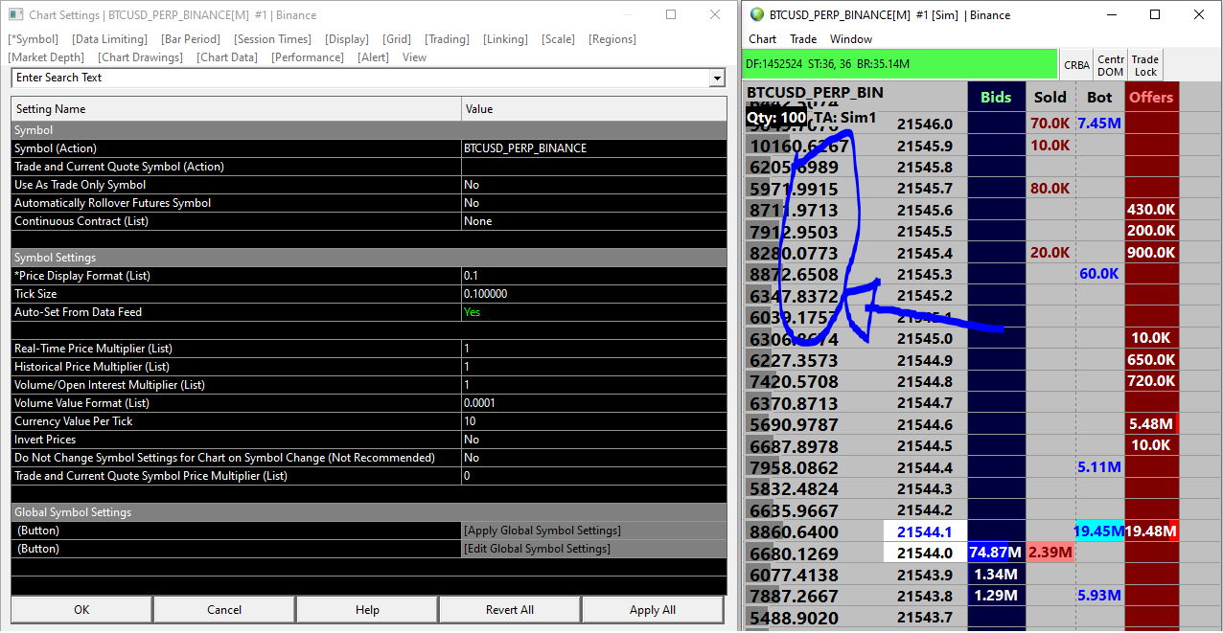The height and width of the screenshot is (633, 1223).
Task: Toggle Auto-Set From Data Feed value
Action: 594,312
